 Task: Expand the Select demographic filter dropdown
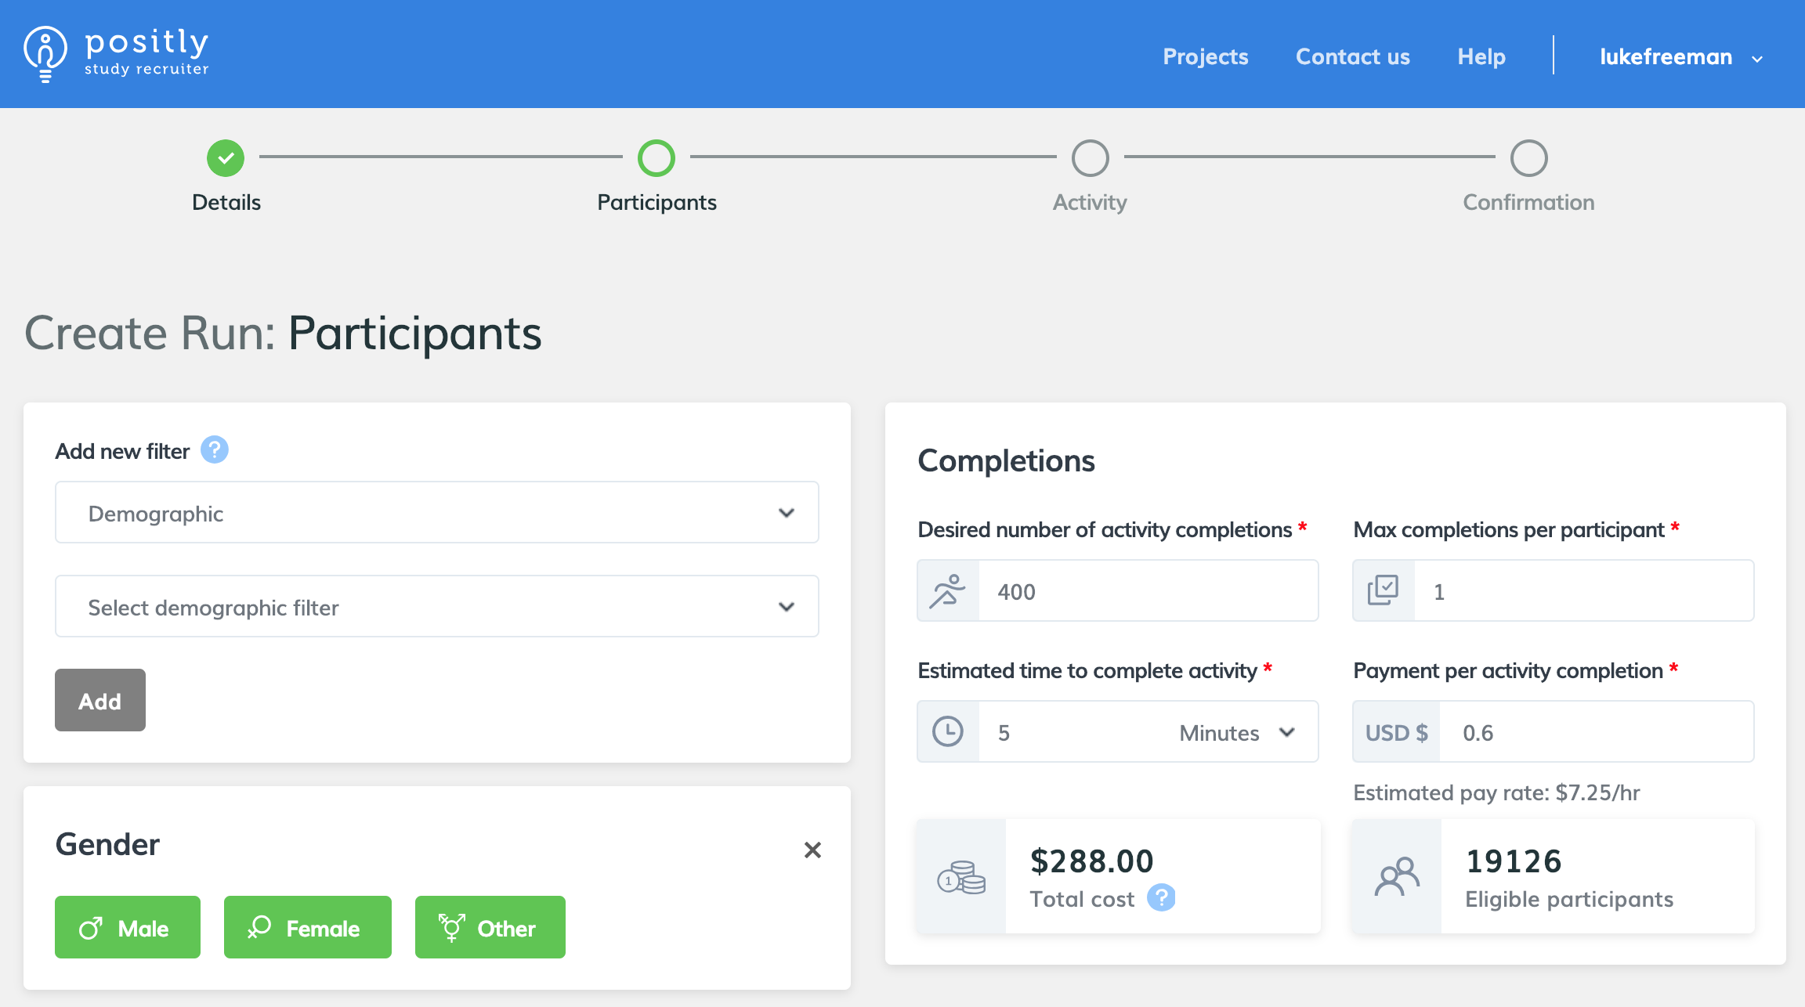coord(437,607)
